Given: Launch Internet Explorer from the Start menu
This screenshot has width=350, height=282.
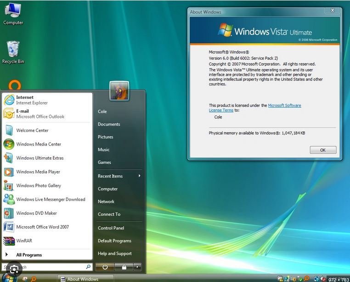Looking at the screenshot, I should click(47, 100).
